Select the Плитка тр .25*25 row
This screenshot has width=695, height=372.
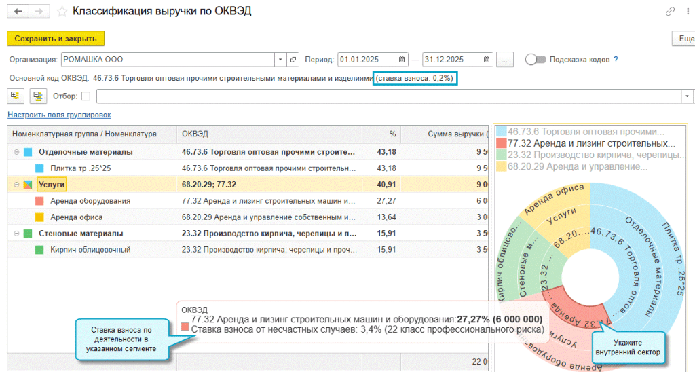(248, 168)
